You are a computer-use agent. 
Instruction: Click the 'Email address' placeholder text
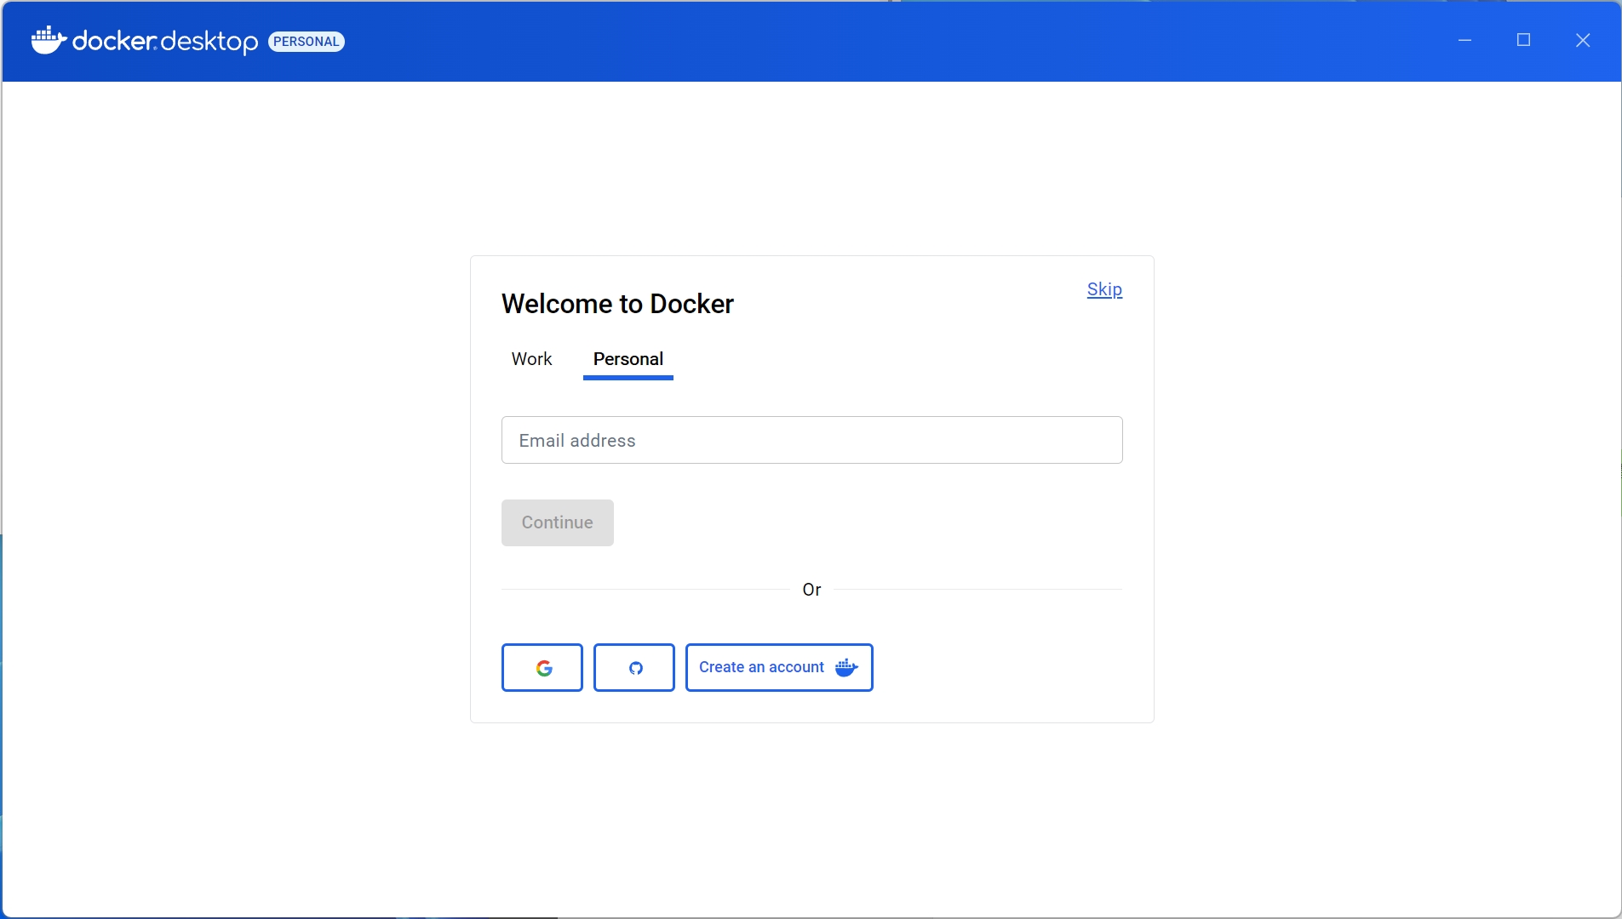click(x=577, y=441)
